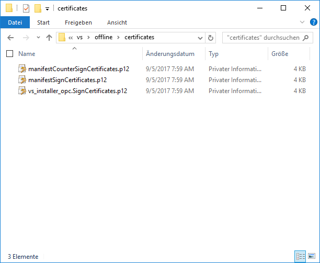Open the Datei menu
This screenshot has width=320, height=263.
15,22
